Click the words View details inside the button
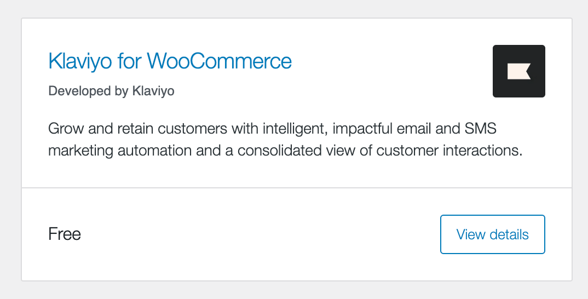 492,234
